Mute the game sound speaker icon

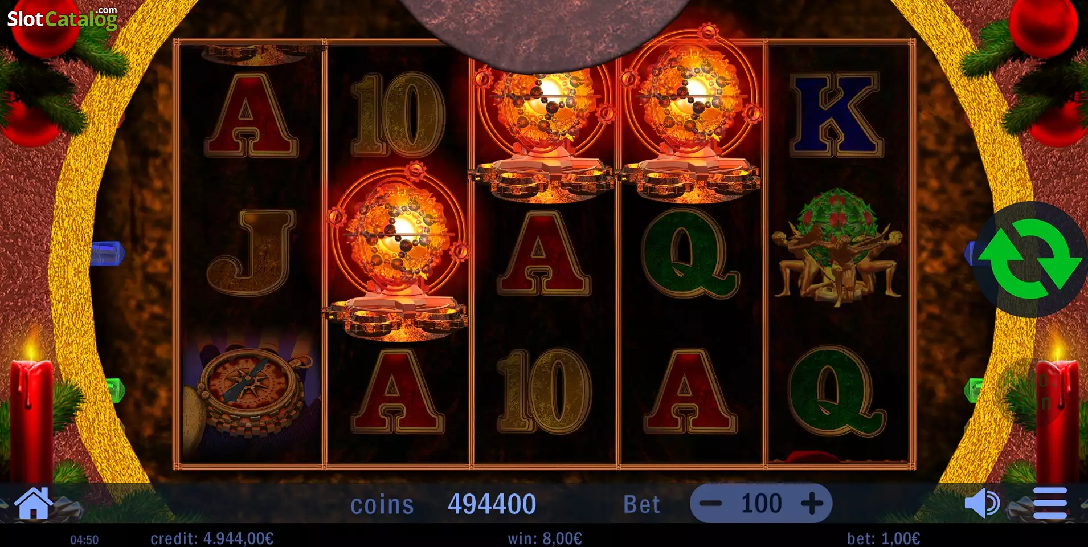tap(981, 504)
